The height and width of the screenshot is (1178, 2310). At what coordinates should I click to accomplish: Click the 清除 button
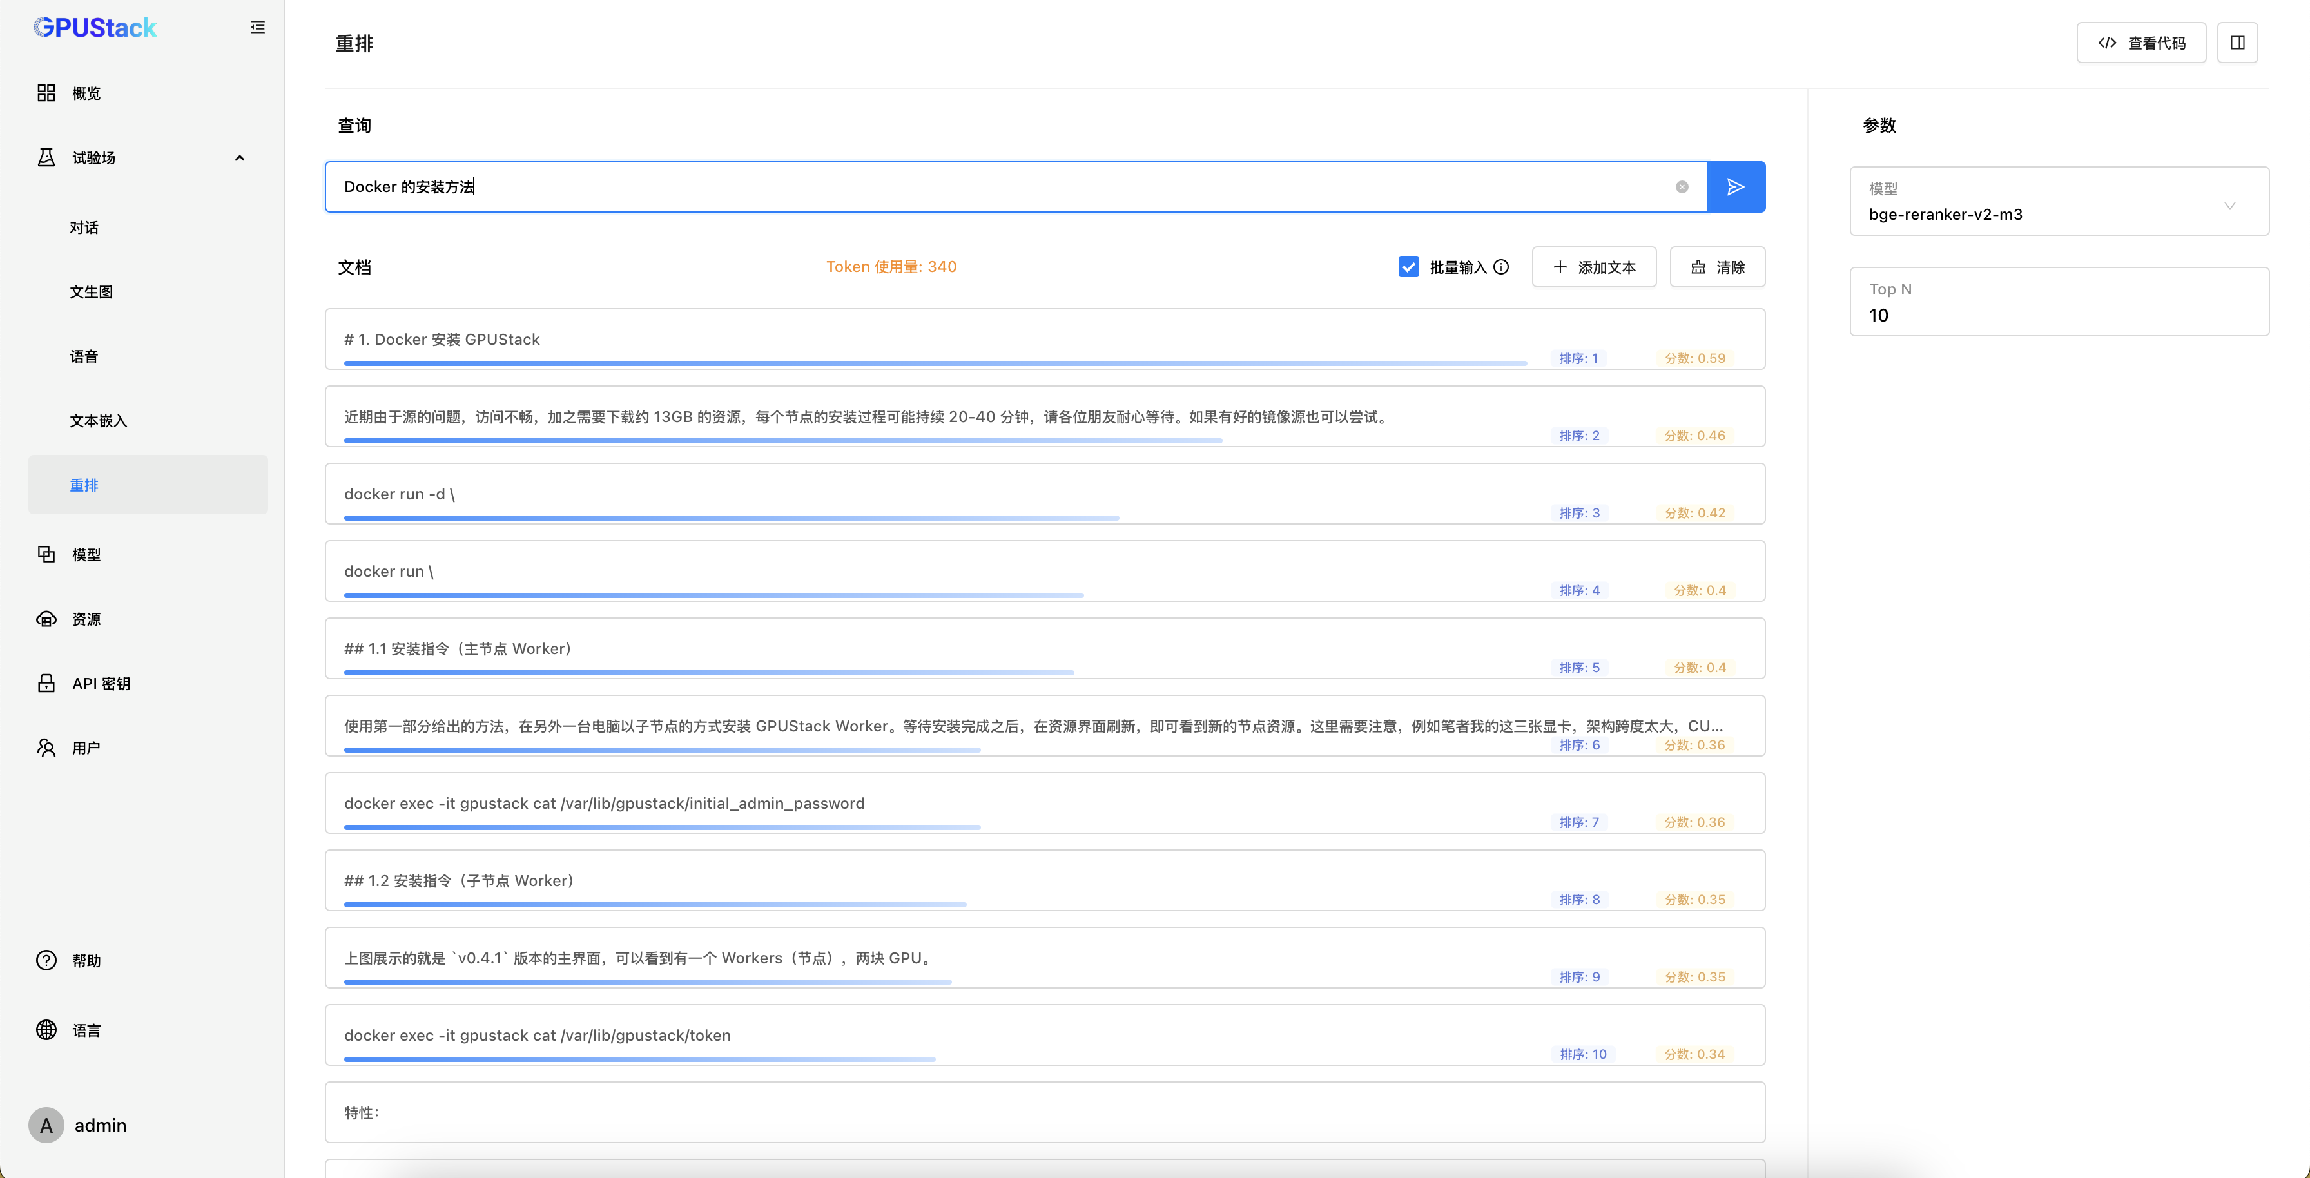click(1717, 267)
